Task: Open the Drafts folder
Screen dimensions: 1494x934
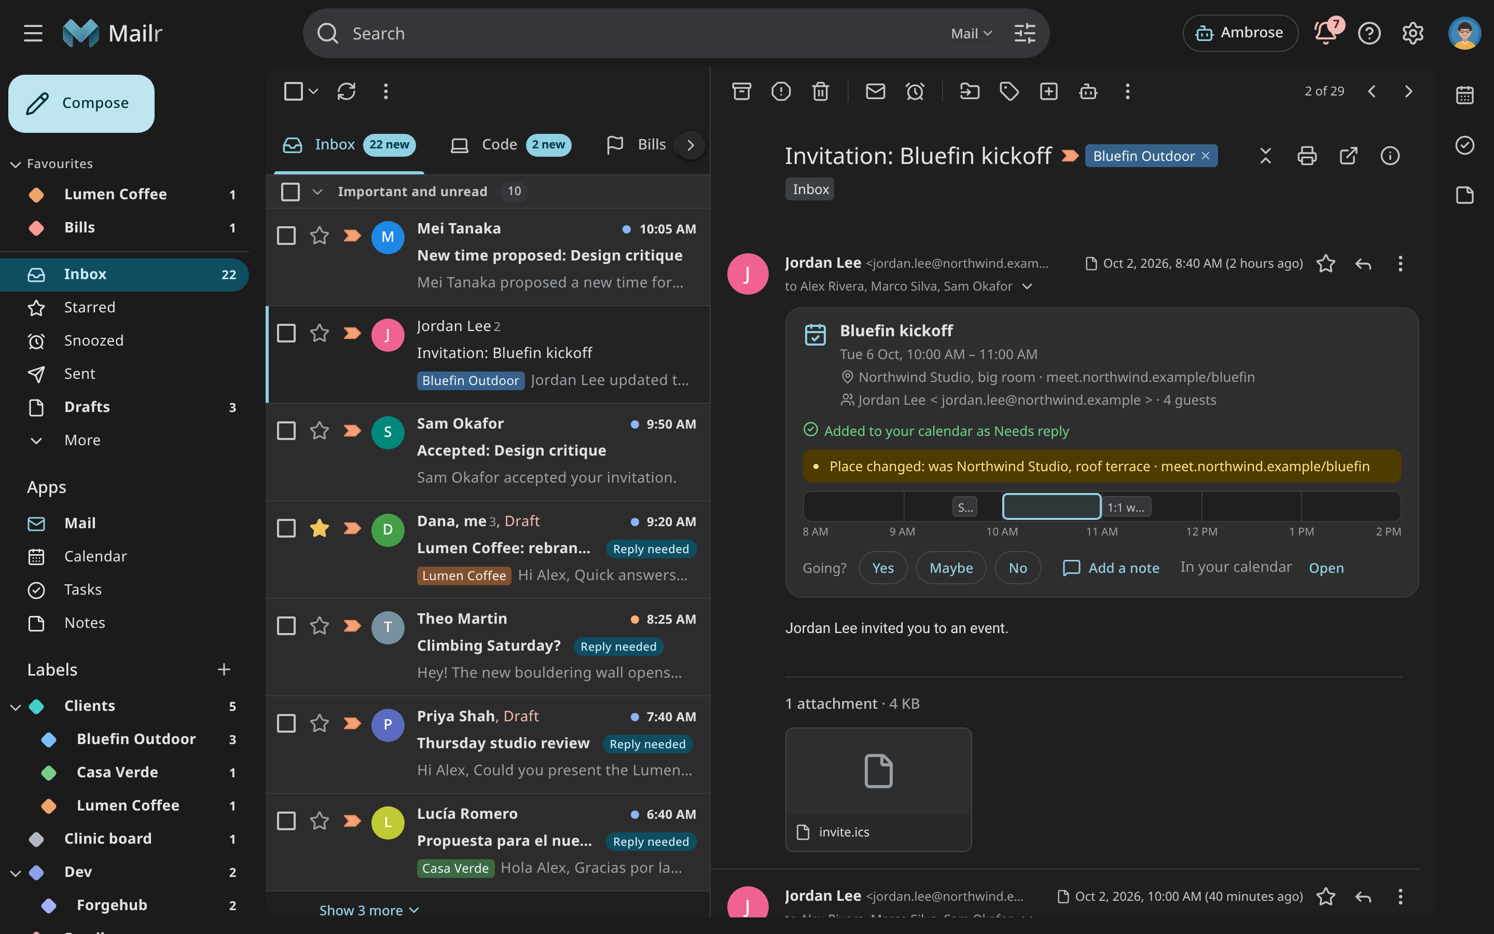Action: click(124, 407)
